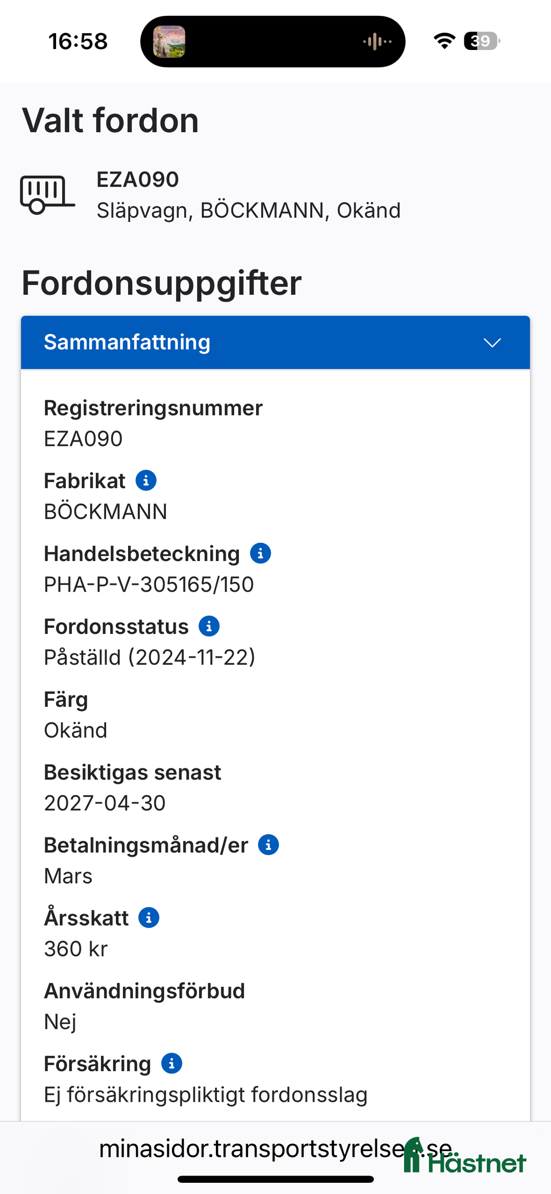Open the Dynamic Island music thumbnail
Viewport: 551px width, 1194px height.
click(x=168, y=41)
